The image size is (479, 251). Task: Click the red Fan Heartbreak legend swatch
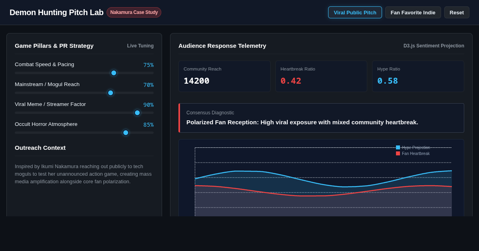pos(398,153)
